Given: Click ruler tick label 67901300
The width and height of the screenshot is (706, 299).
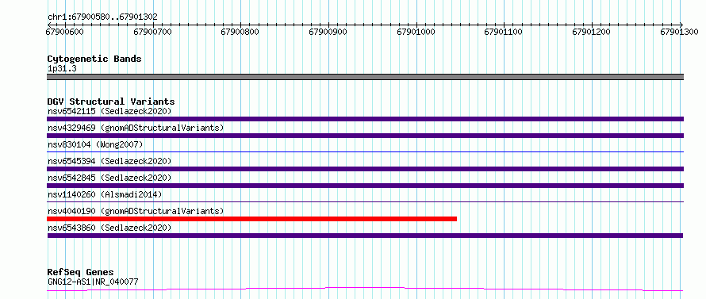Looking at the screenshot, I should click(x=679, y=33).
